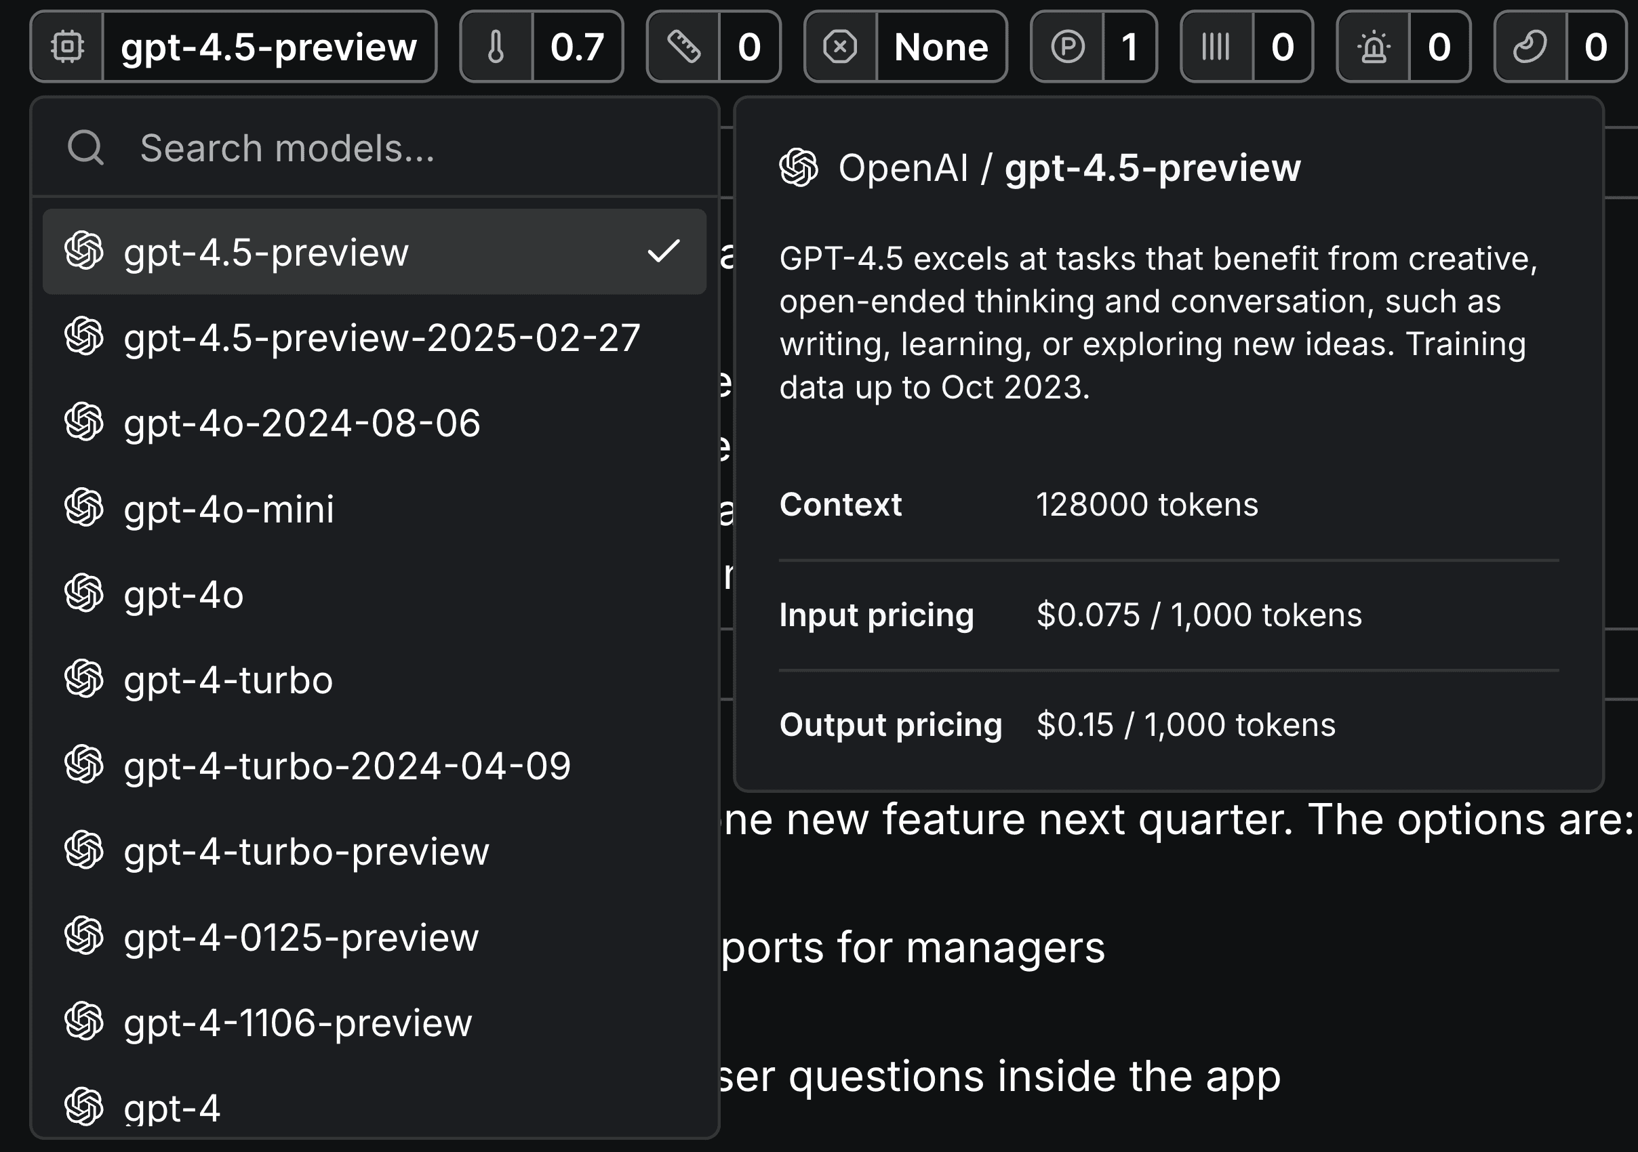Click the Context label
Screen dimensions: 1638x1152
tap(841, 505)
